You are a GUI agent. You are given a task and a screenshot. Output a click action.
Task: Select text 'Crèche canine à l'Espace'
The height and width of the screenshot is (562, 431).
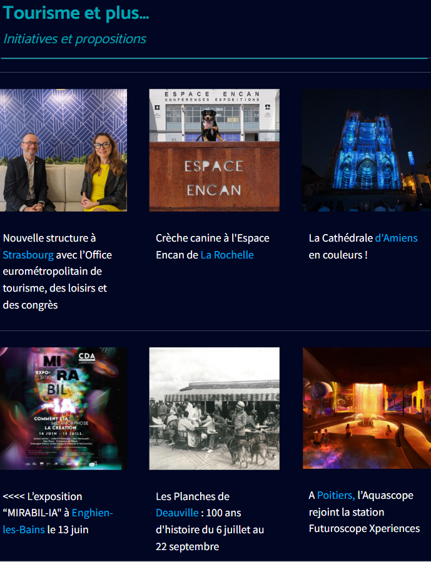(x=213, y=238)
